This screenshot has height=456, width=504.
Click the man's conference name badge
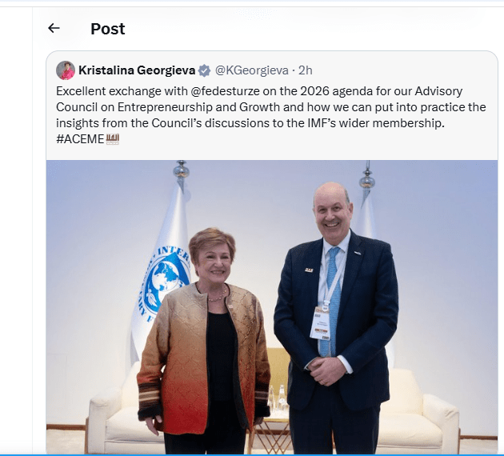pos(321,322)
